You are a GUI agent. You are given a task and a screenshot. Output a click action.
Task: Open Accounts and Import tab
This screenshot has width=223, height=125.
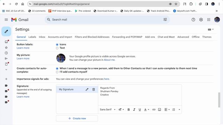pyautogui.click(x=60, y=37)
